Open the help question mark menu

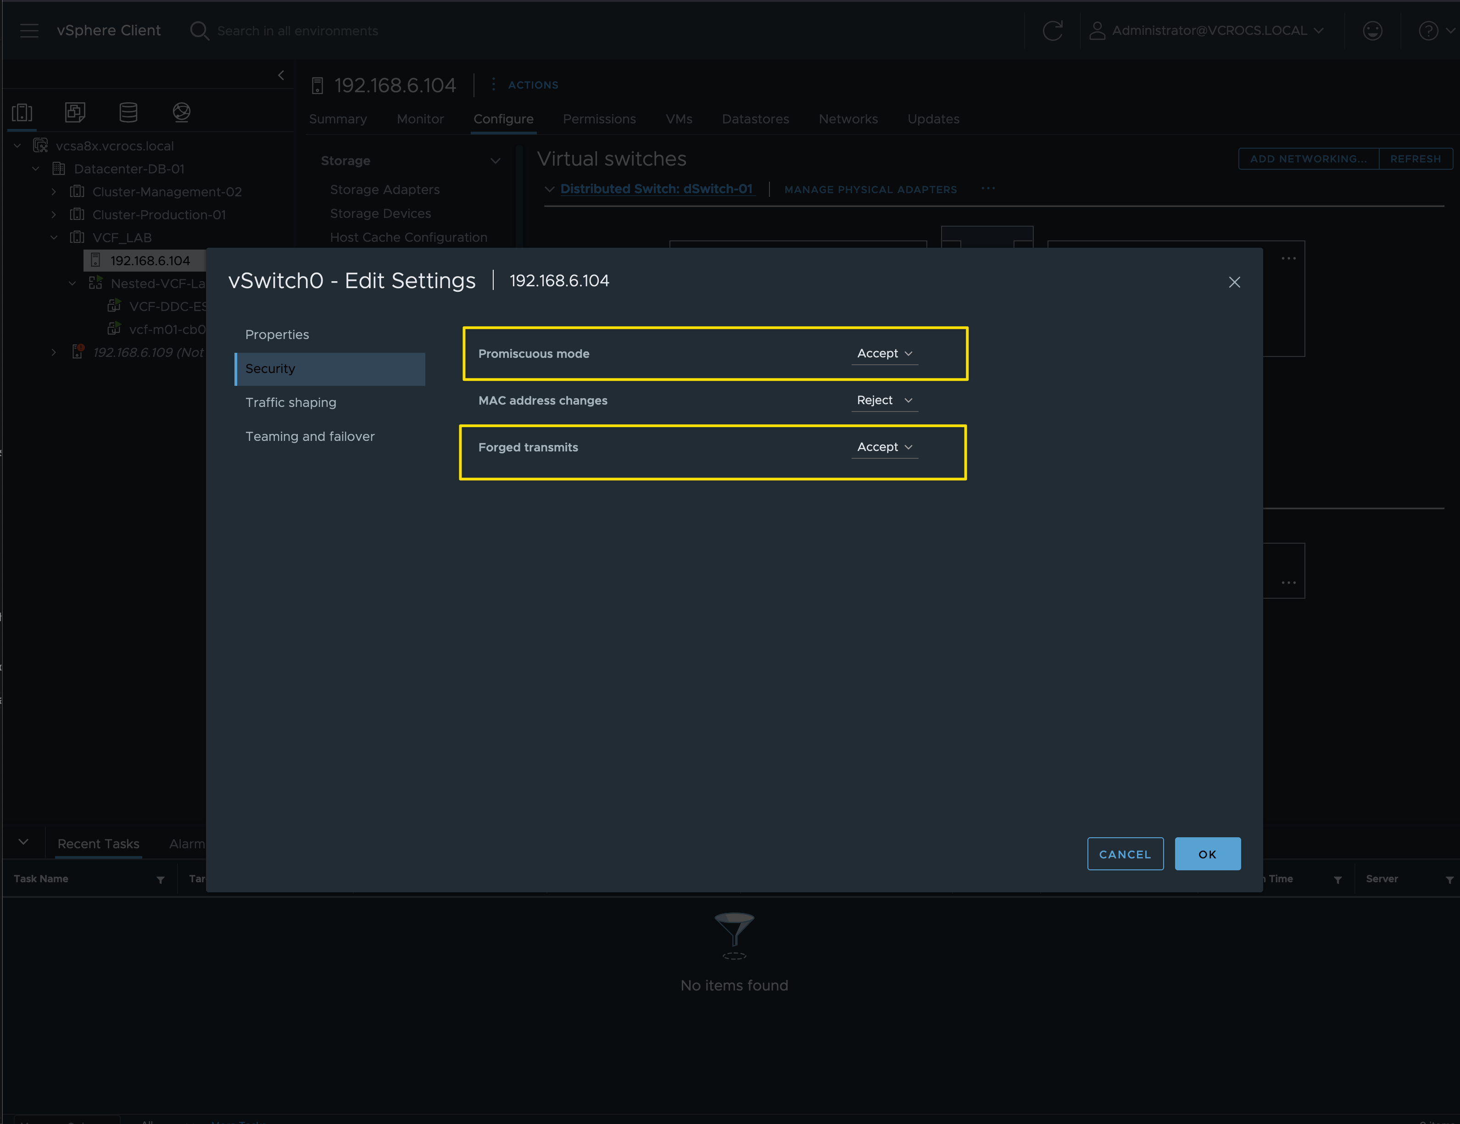point(1428,31)
